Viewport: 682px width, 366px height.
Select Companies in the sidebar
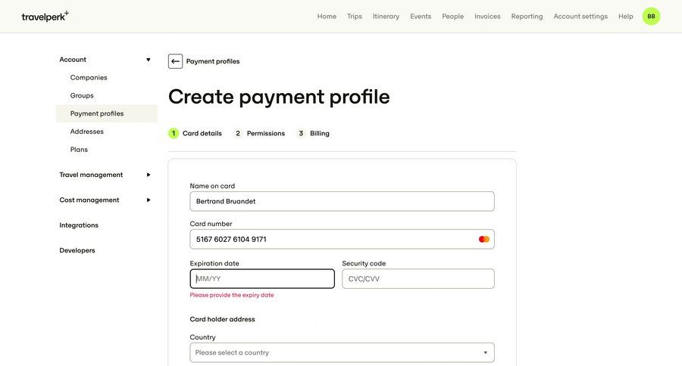pos(89,77)
